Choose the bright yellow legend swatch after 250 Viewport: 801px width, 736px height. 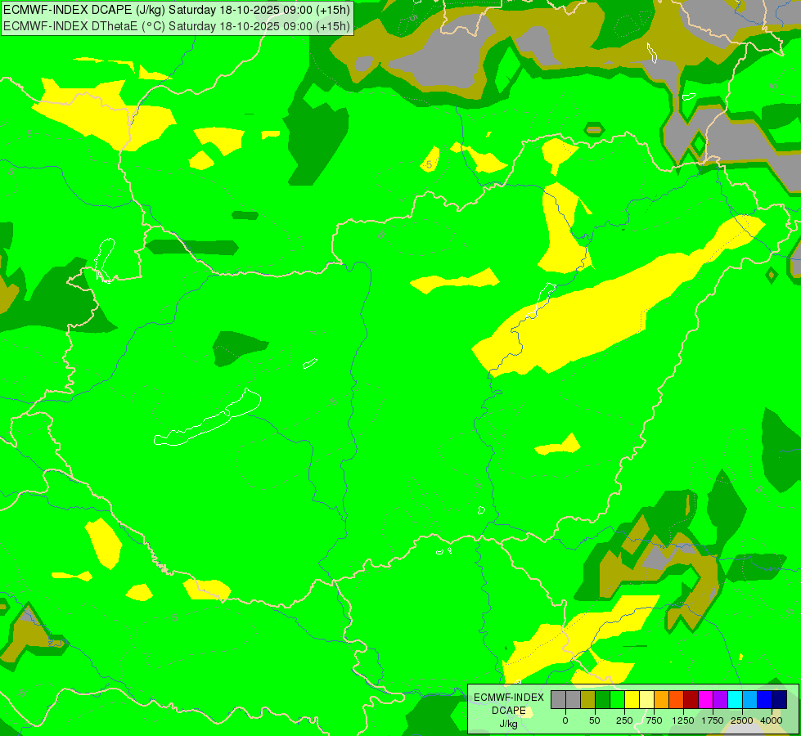click(x=632, y=700)
